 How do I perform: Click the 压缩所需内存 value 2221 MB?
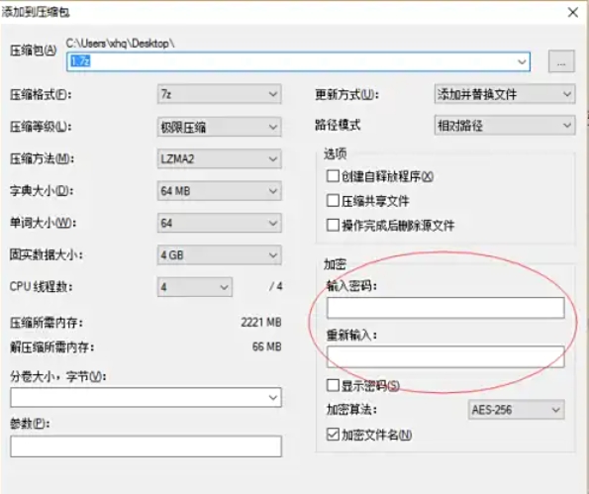pos(261,323)
